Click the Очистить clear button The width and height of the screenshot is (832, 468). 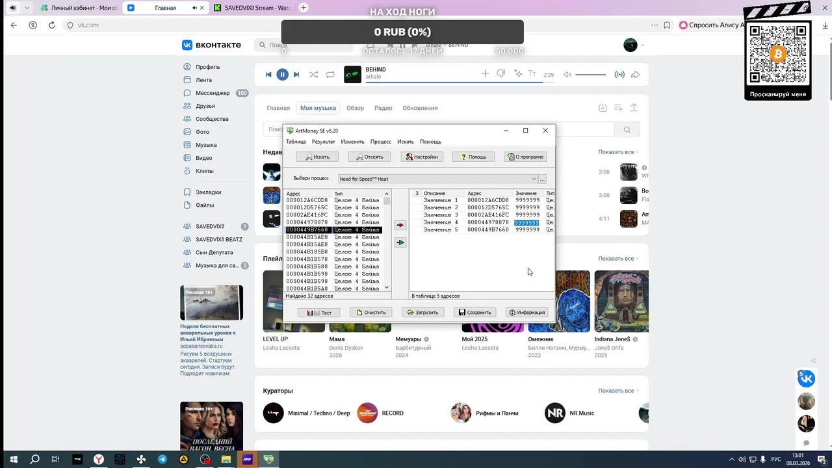point(371,313)
